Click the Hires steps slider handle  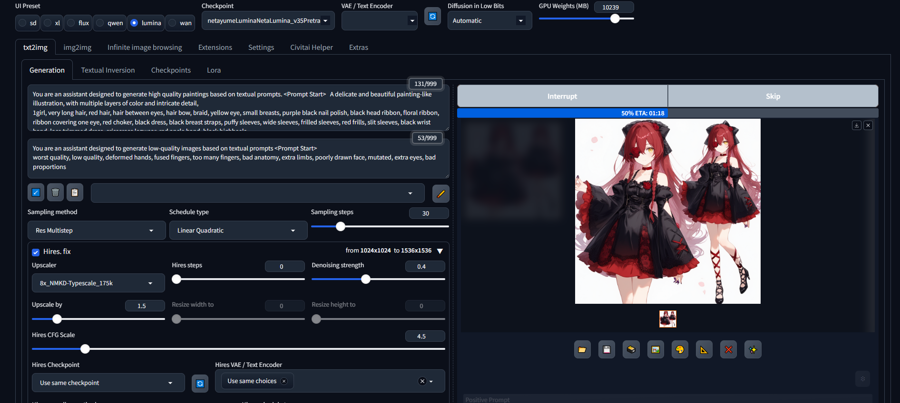[176, 279]
